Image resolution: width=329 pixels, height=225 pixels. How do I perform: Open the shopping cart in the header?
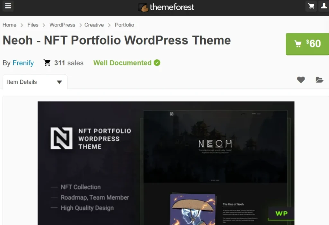pos(311,6)
